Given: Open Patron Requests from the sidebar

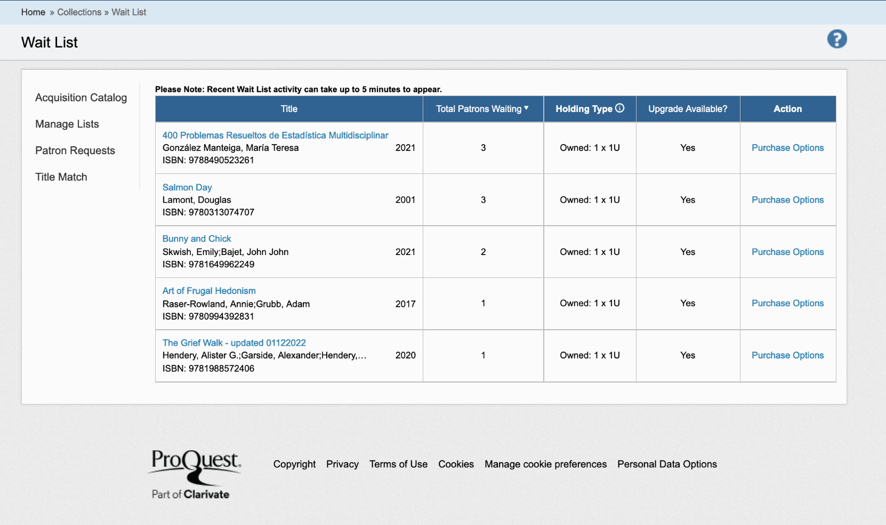Looking at the screenshot, I should click(x=75, y=150).
